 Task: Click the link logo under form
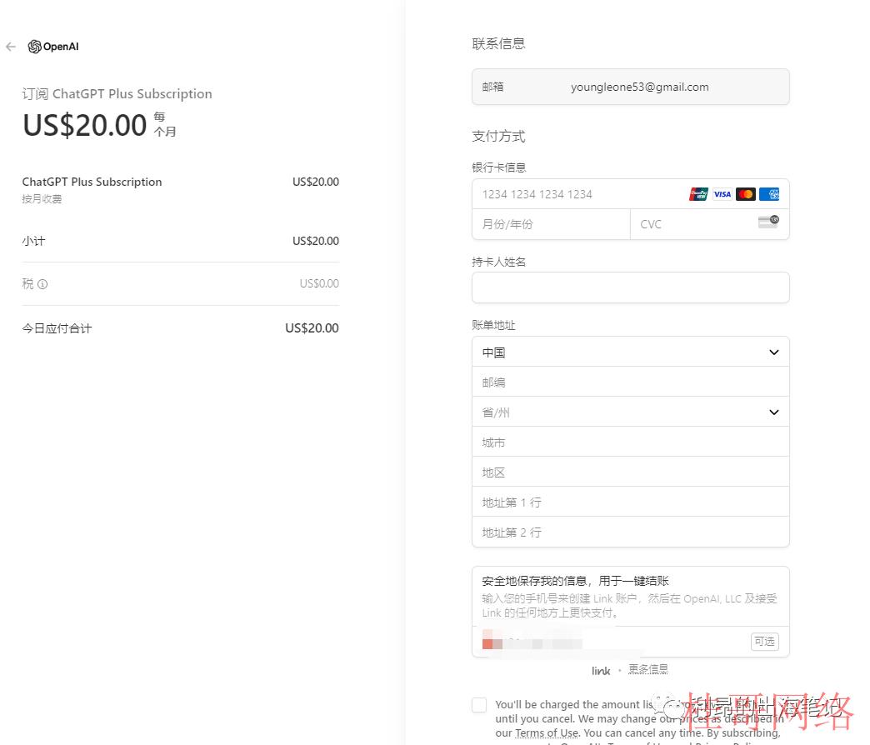[601, 671]
